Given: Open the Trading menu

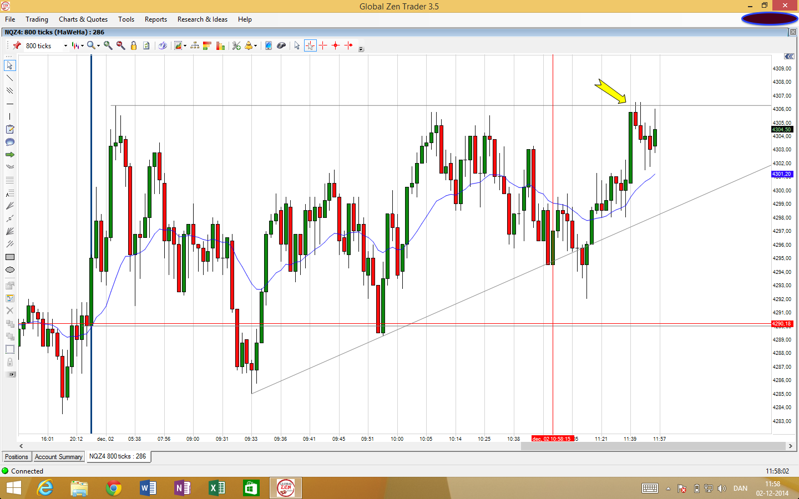Looking at the screenshot, I should click(37, 19).
